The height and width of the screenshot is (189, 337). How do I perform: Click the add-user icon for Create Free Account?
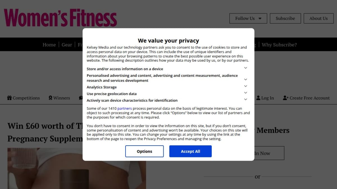(x=286, y=98)
